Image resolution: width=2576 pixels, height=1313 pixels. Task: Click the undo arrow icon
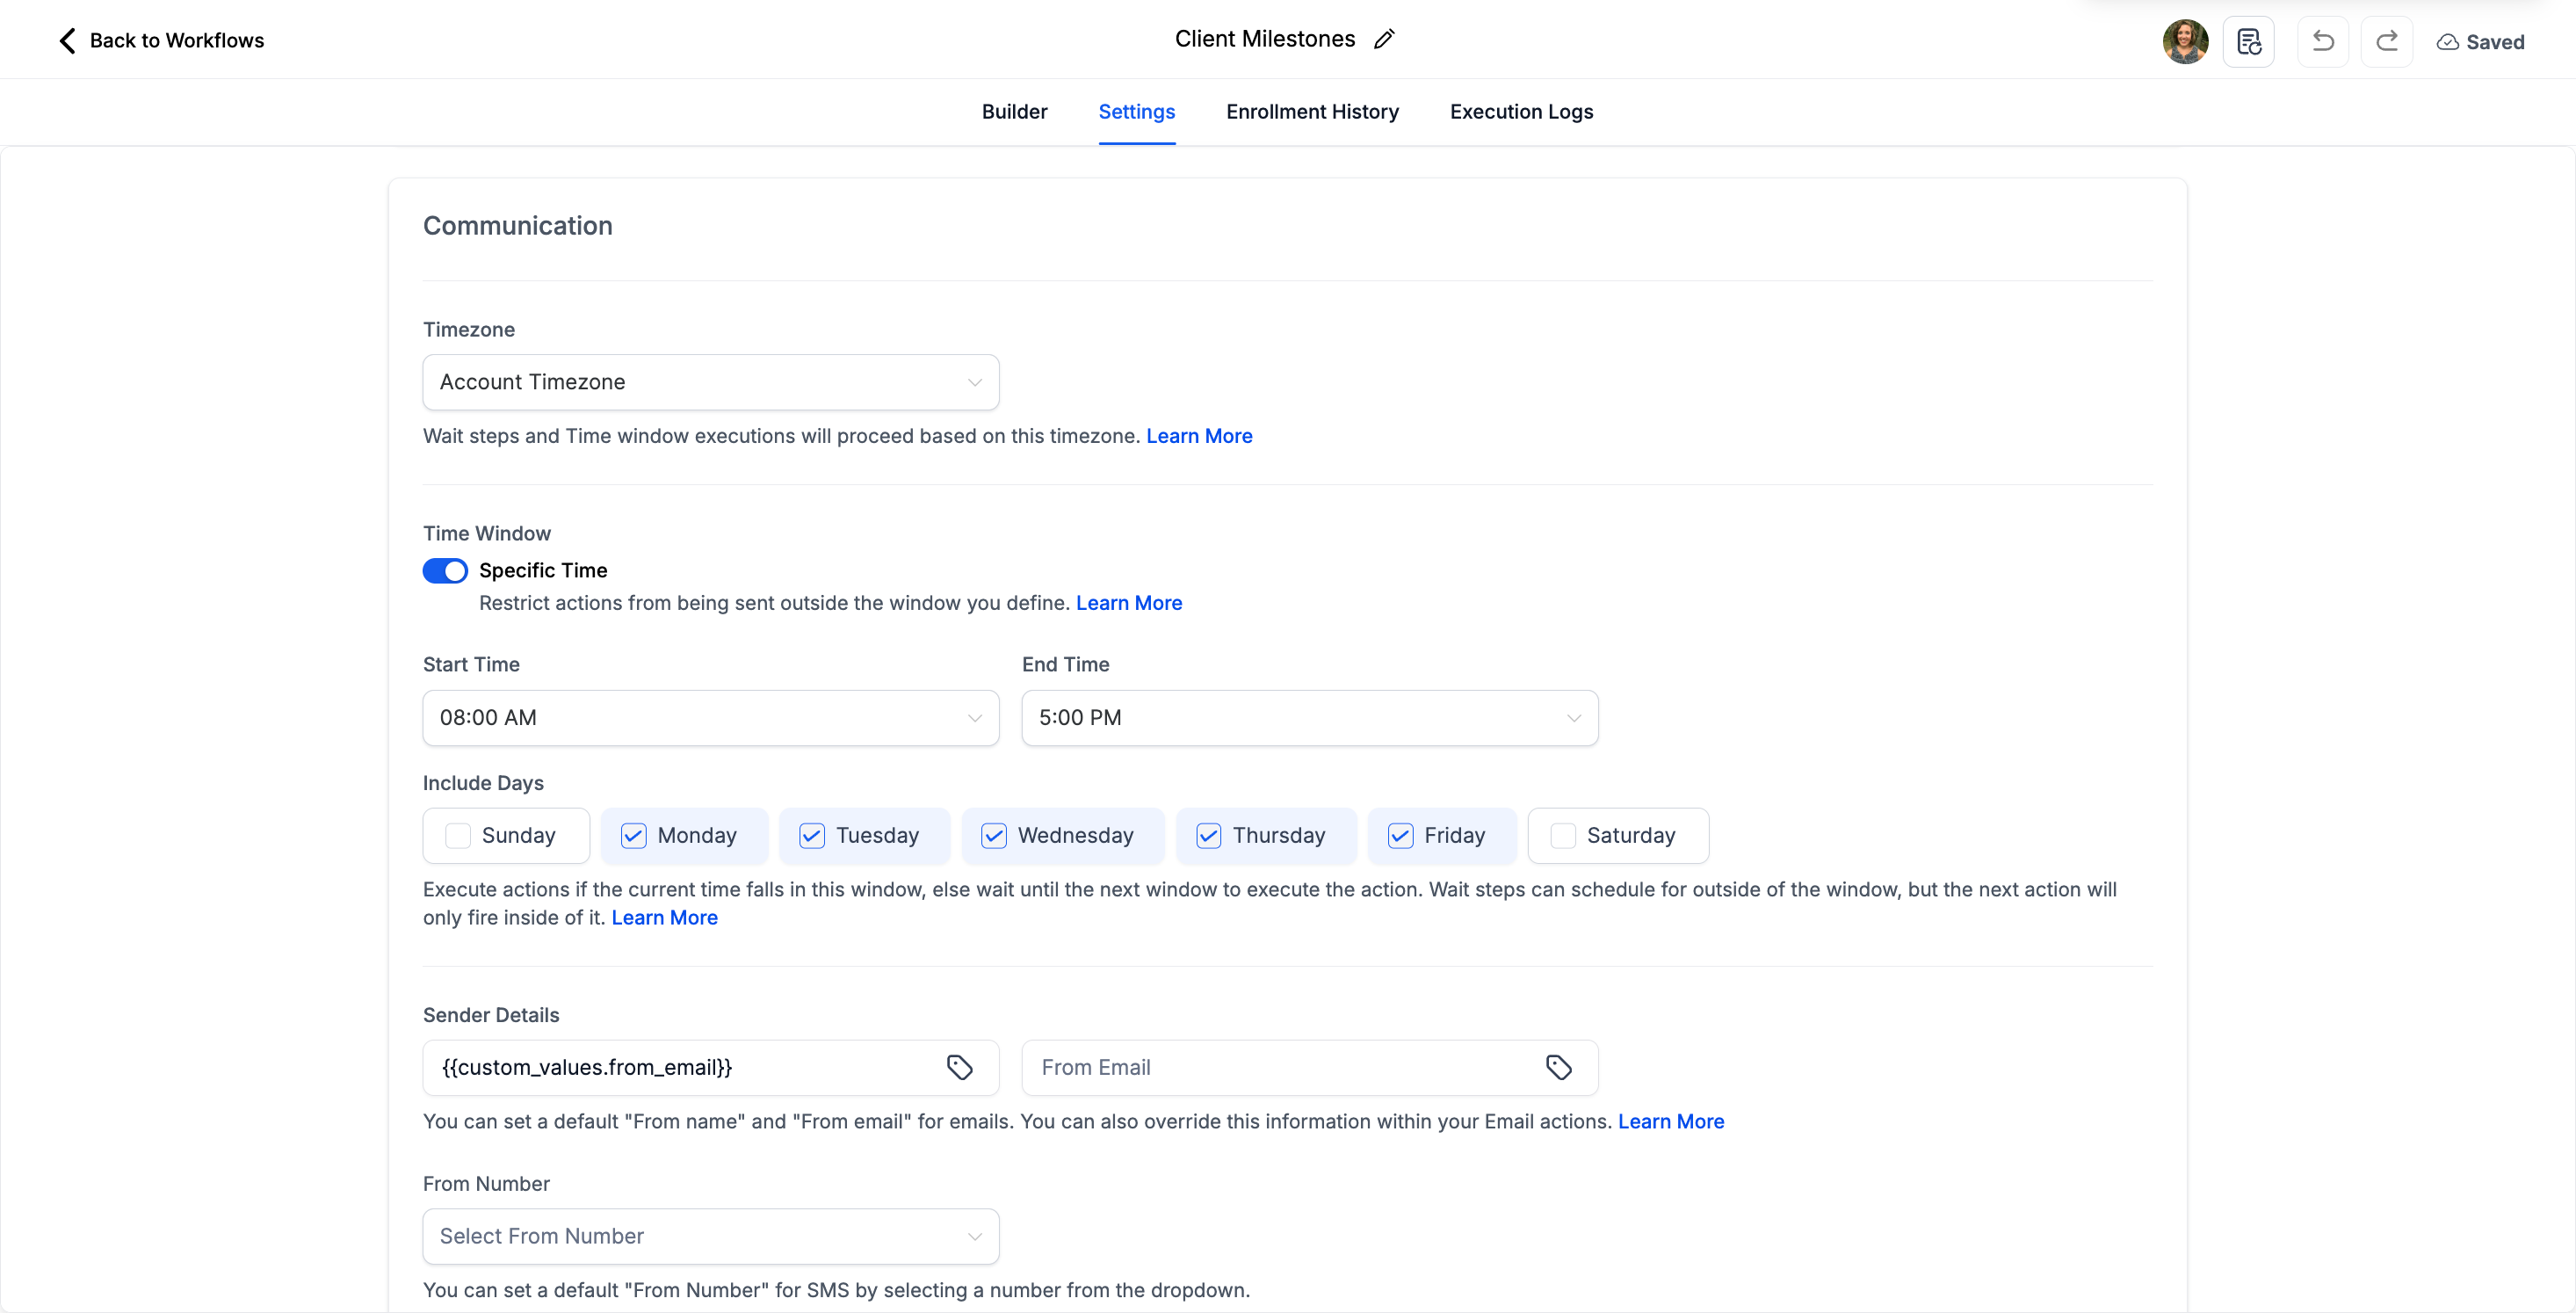2322,42
